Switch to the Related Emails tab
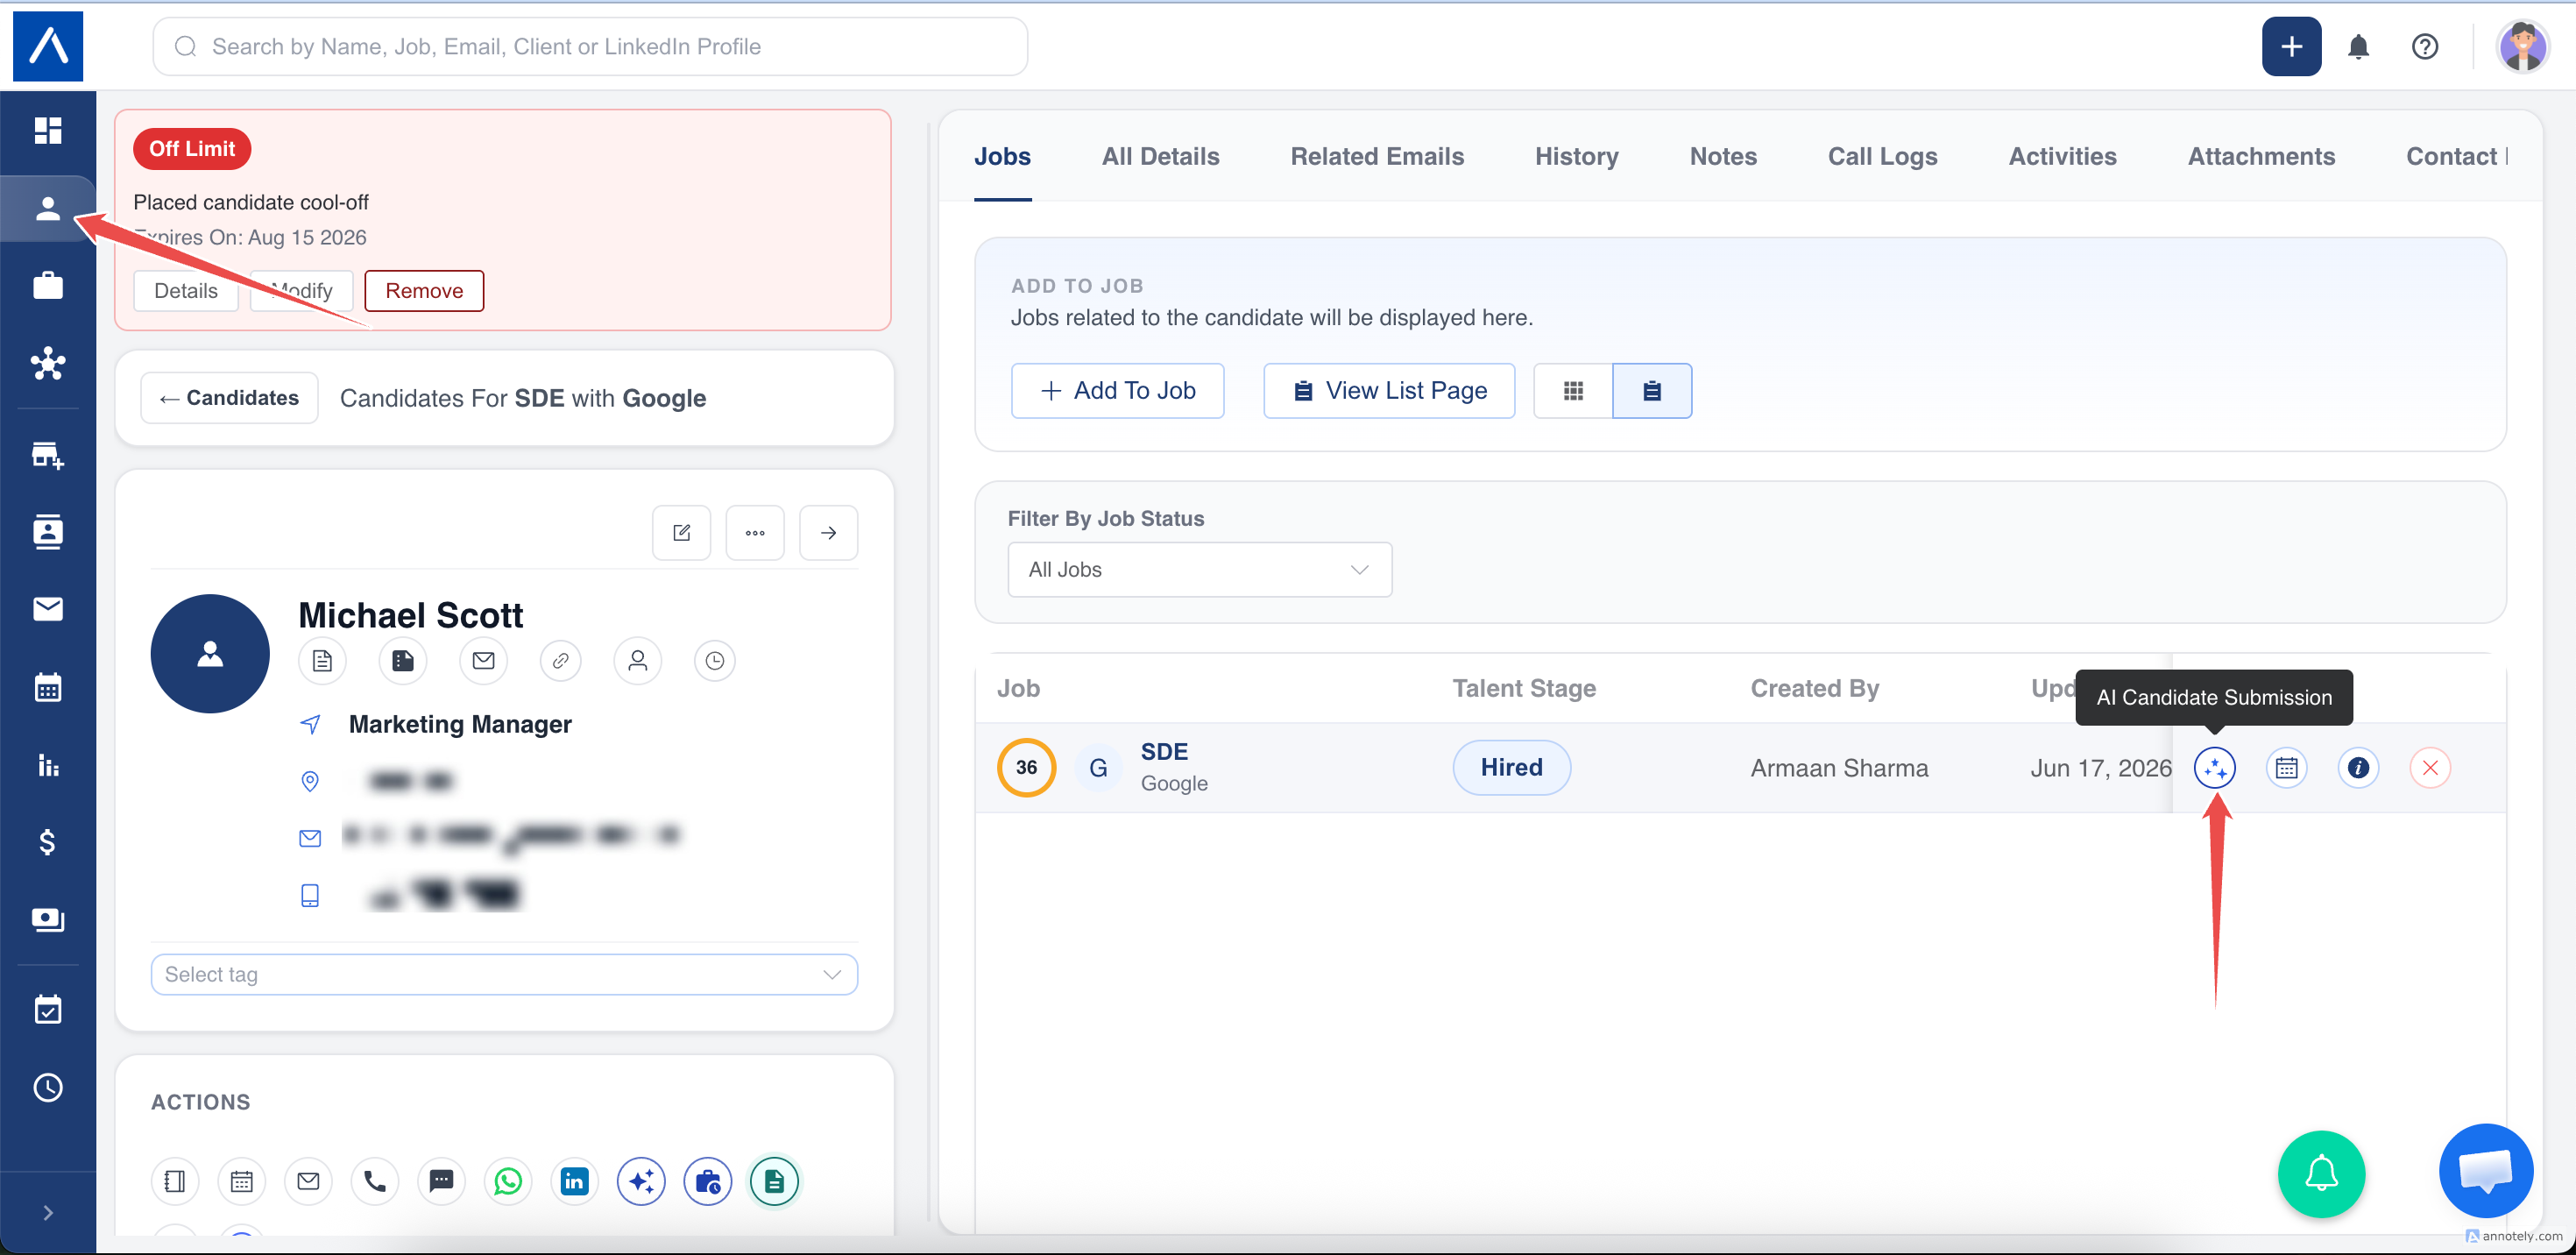 pyautogui.click(x=1377, y=156)
